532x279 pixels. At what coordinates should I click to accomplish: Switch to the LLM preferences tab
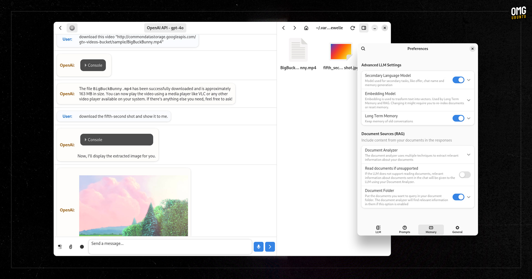tap(378, 229)
